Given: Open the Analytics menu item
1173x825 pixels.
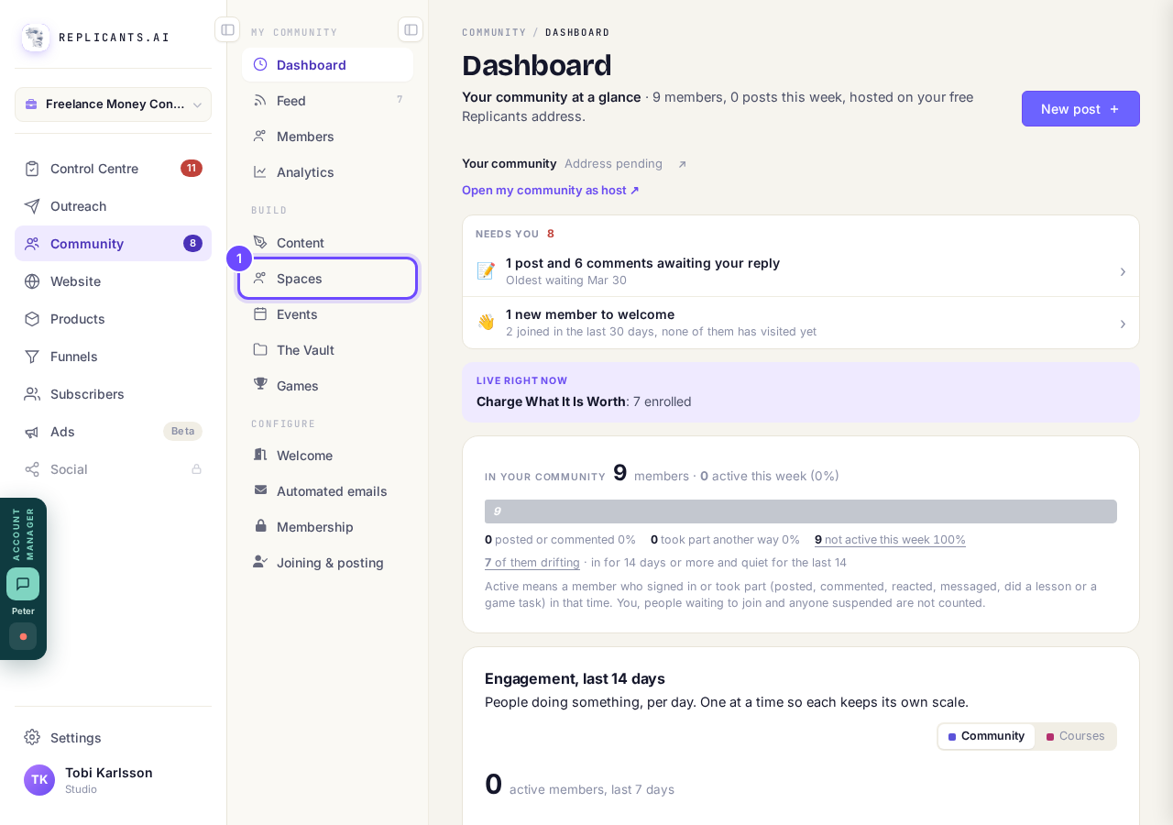Looking at the screenshot, I should [327, 172].
